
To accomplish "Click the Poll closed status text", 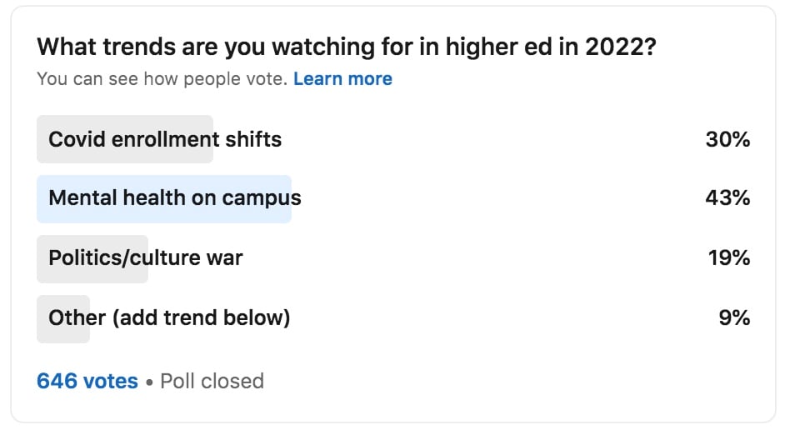I will [212, 381].
